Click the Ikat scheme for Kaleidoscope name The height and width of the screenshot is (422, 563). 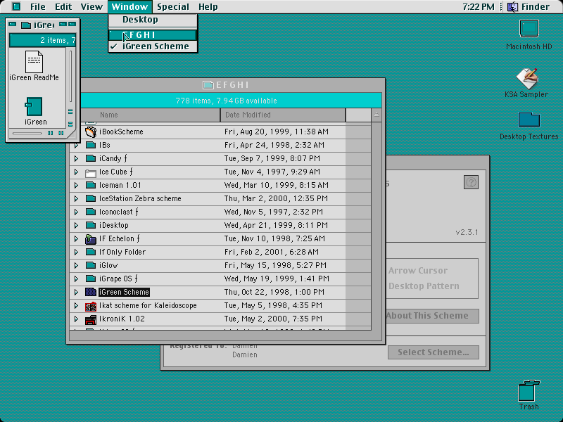pyautogui.click(x=148, y=305)
